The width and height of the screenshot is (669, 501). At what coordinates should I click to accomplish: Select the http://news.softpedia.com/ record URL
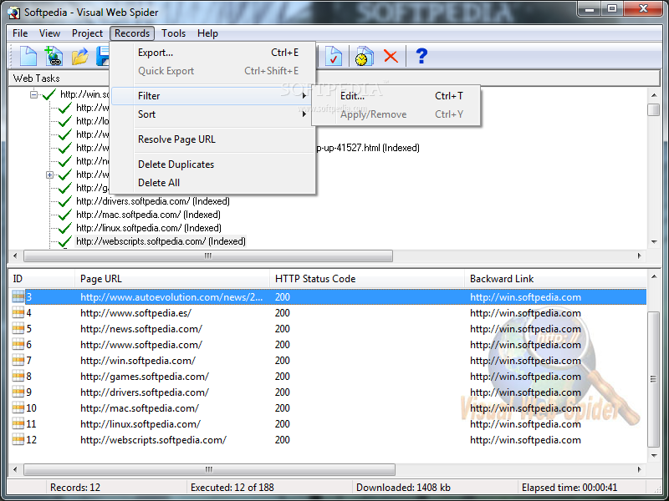pos(141,328)
